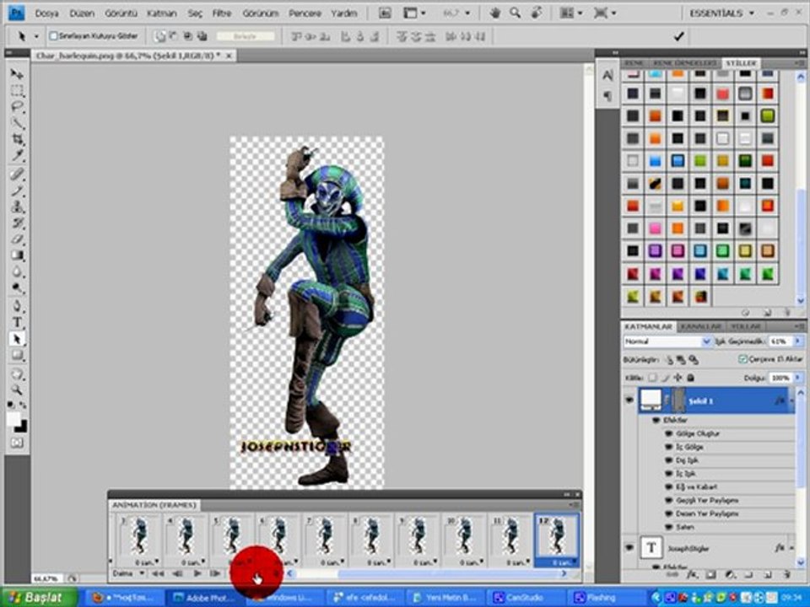Click the lock position icon in Layers

tap(678, 378)
